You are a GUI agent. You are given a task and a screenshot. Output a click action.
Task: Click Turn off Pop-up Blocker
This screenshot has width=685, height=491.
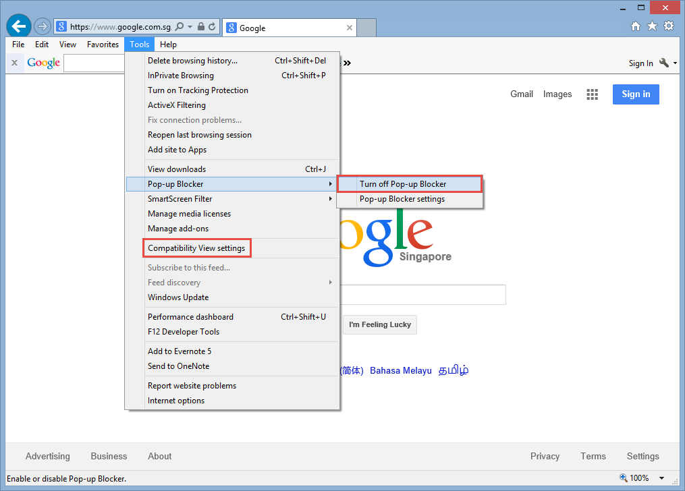click(410, 184)
